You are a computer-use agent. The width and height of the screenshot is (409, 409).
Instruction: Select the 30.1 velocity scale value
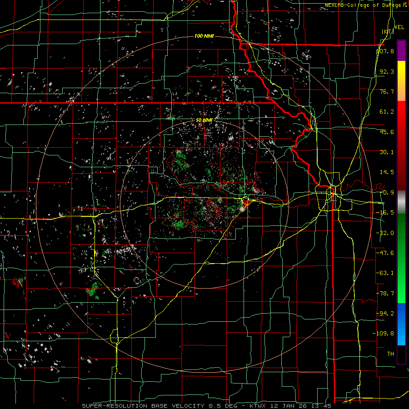tap(387, 152)
